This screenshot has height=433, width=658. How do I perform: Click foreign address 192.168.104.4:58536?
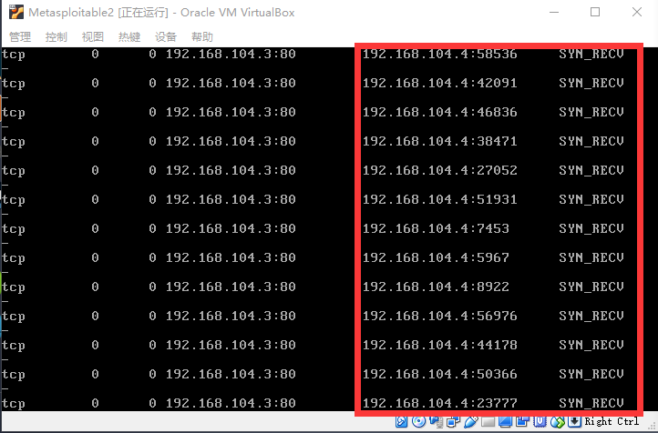440,54
